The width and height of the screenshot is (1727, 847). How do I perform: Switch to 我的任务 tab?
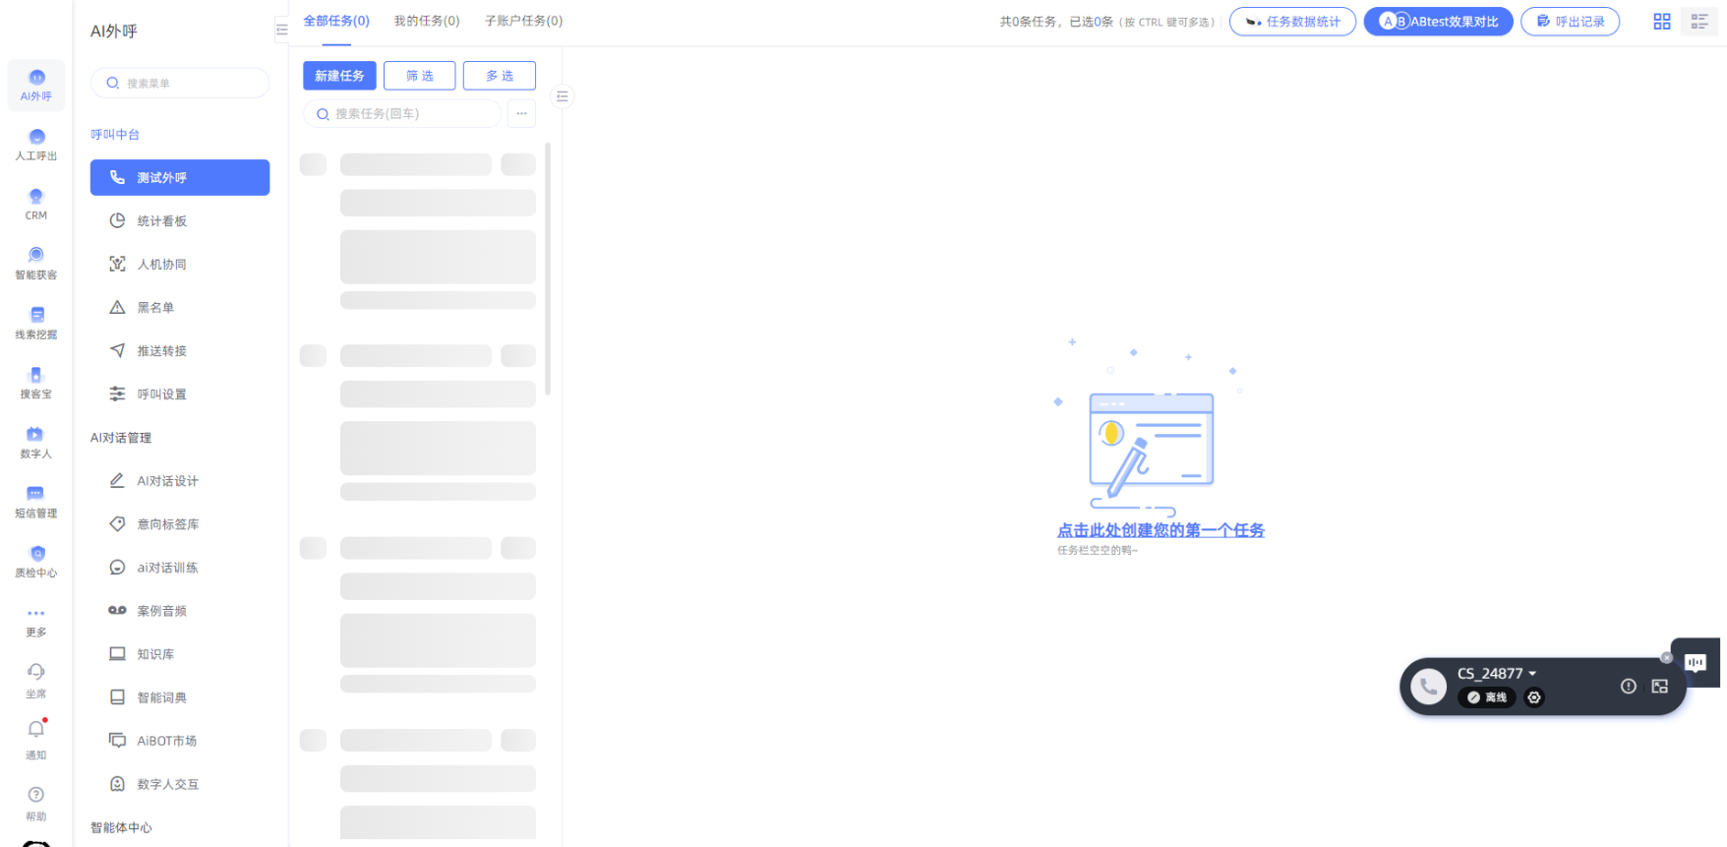(x=427, y=21)
